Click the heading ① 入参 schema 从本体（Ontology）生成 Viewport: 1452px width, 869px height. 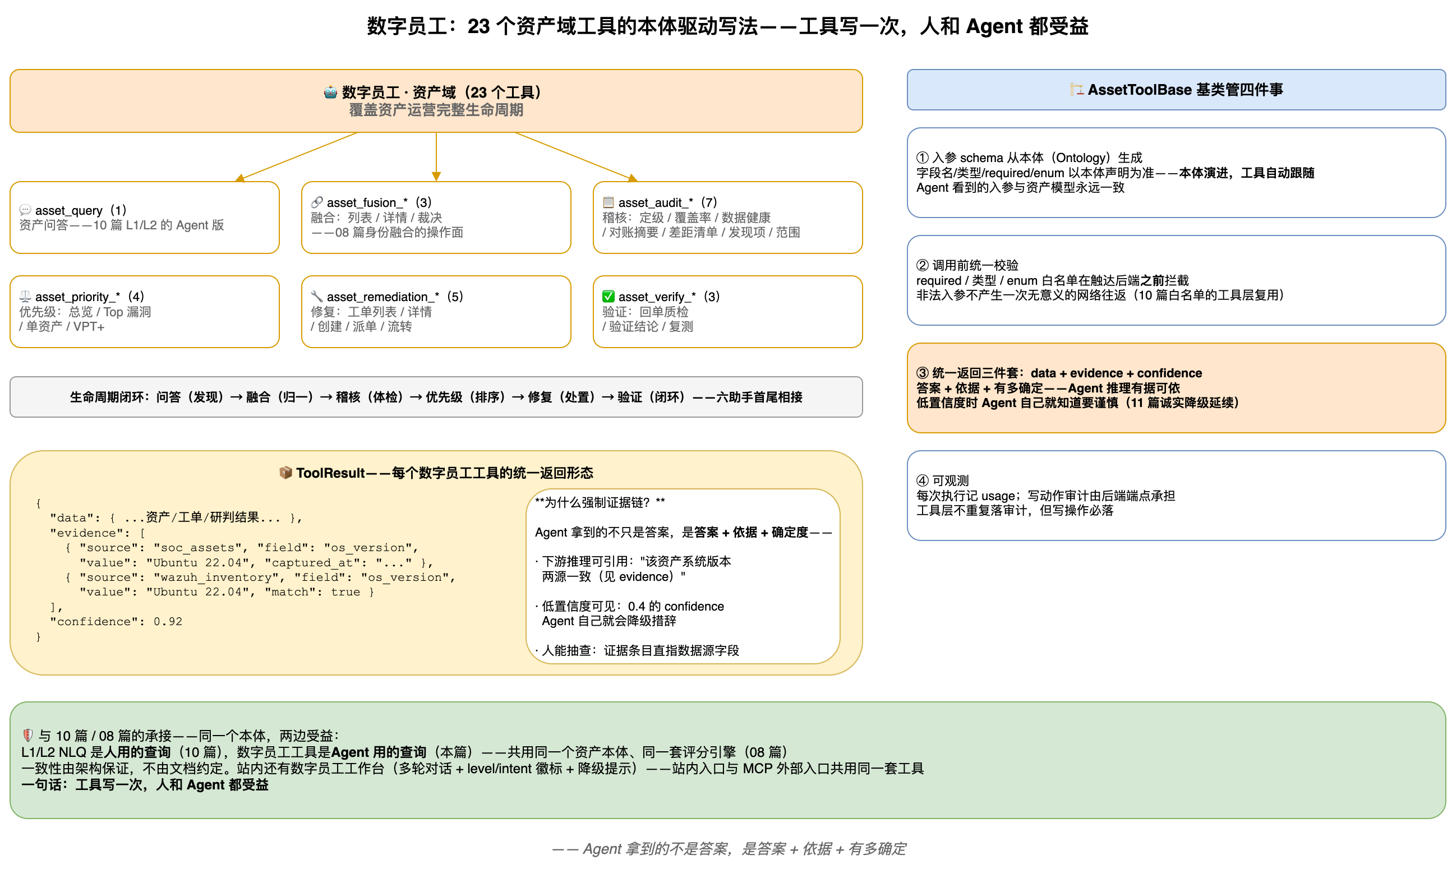(x=1029, y=158)
